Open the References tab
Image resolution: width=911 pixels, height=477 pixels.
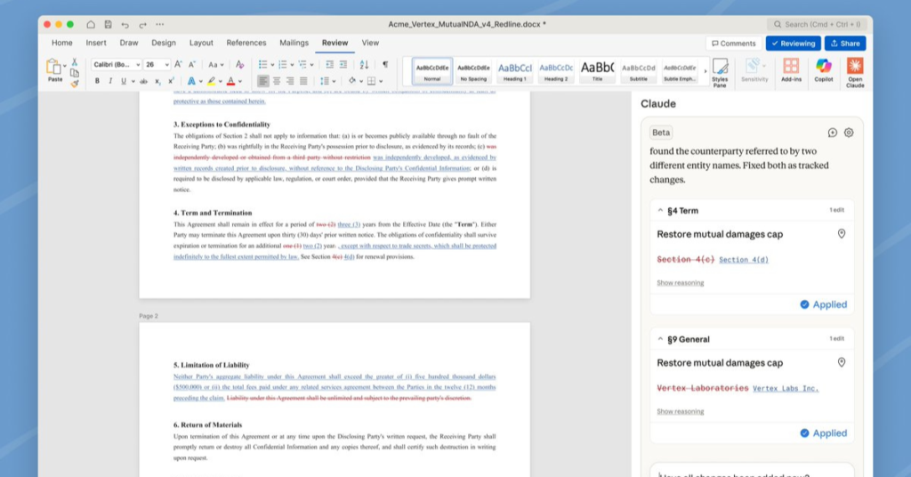pos(246,43)
